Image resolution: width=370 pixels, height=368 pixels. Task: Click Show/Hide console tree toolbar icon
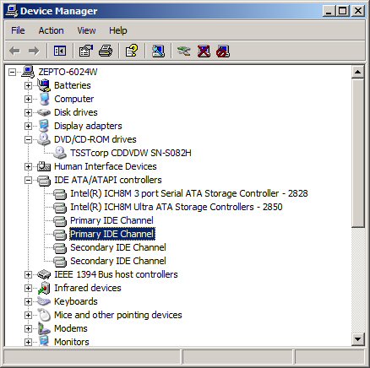pyautogui.click(x=60, y=51)
